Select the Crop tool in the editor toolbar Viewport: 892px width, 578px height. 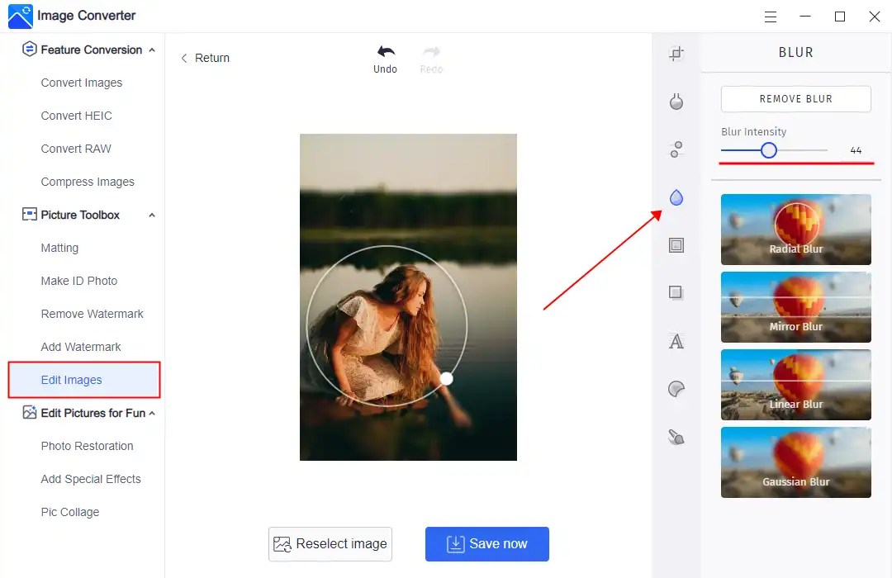point(676,52)
